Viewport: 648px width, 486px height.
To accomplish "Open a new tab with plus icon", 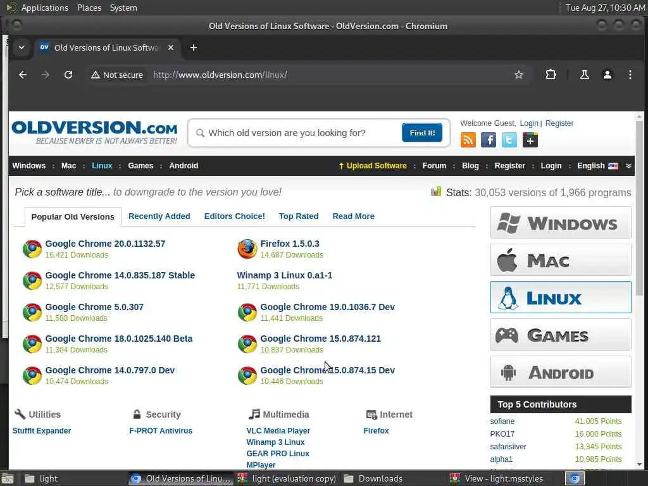I will [x=194, y=47].
